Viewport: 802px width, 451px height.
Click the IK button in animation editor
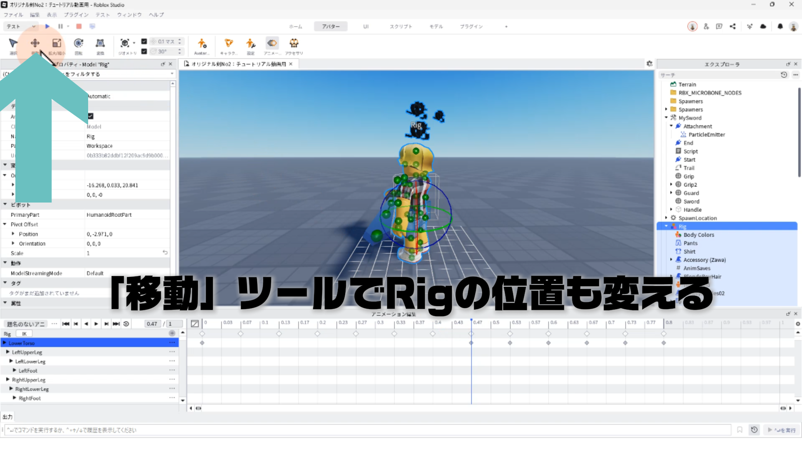[x=24, y=334]
